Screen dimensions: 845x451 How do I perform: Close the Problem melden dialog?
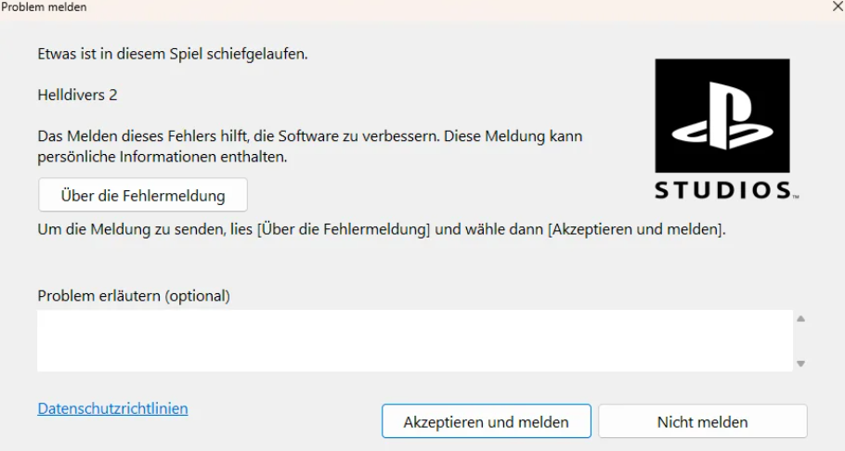838,7
